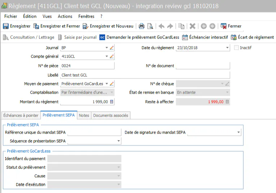Screen dimensions: 276x193
Task: Click the redo arrow icon
Action: (x=170, y=26)
